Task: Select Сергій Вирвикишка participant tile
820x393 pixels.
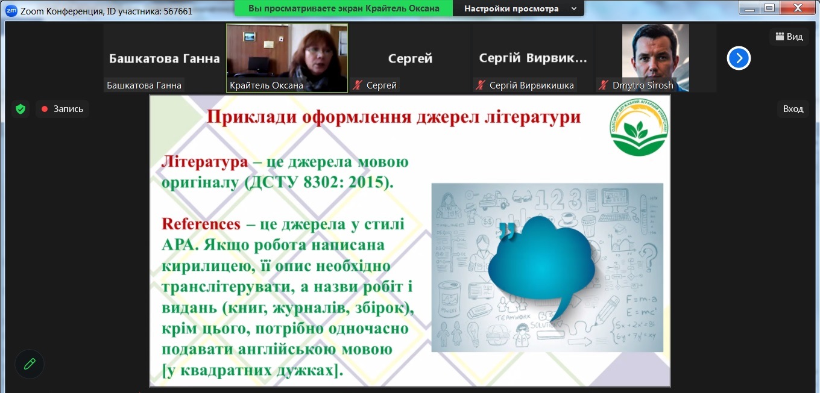Action: (x=532, y=58)
